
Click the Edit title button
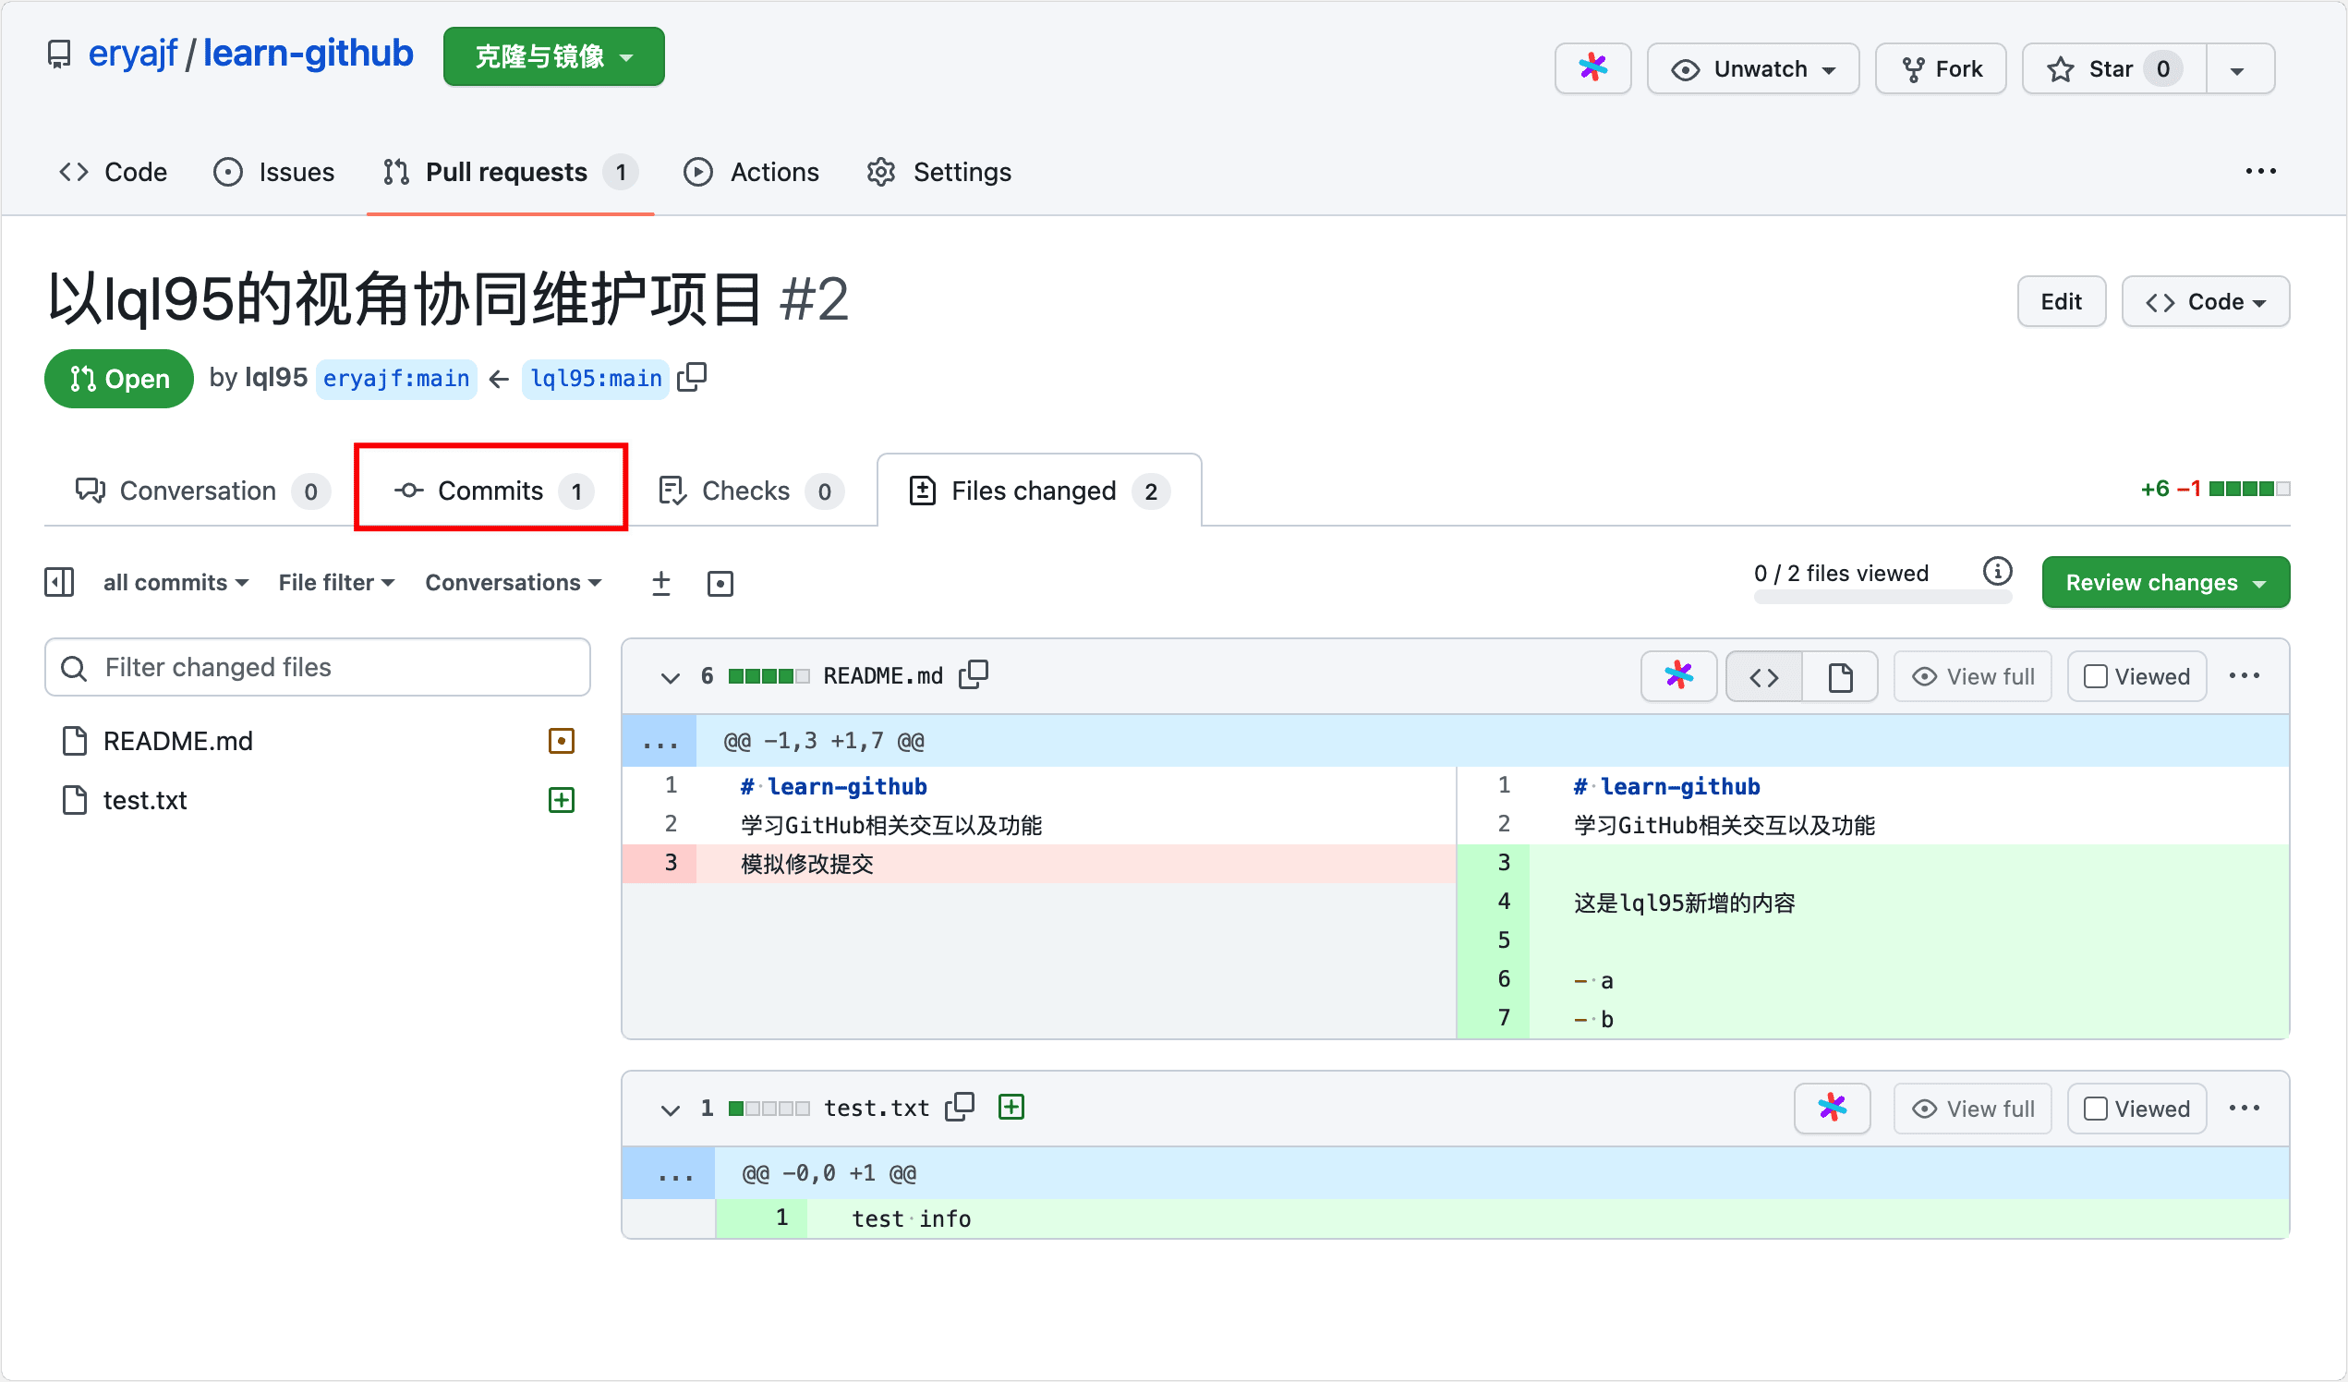(x=2060, y=301)
